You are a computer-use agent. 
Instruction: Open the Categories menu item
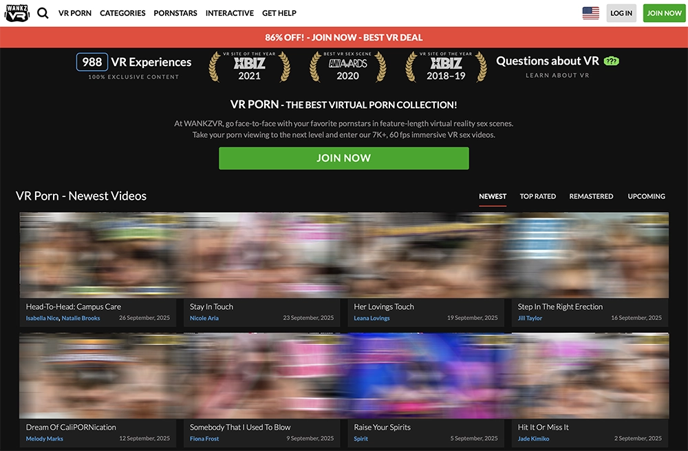tap(122, 13)
